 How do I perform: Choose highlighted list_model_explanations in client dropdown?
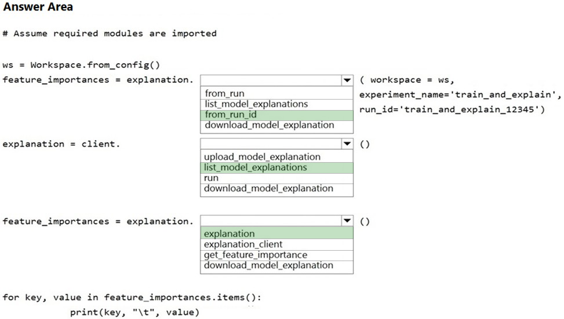pyautogui.click(x=276, y=168)
